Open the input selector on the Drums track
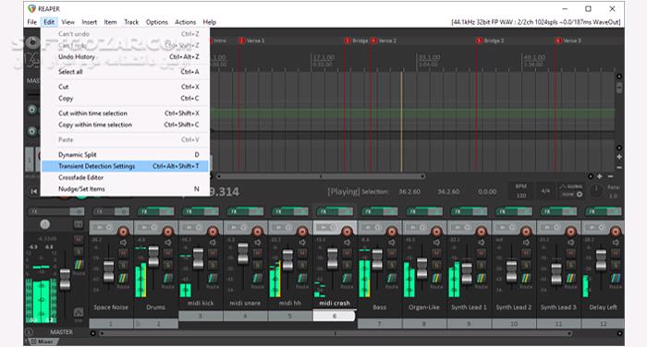The image size is (647, 347). tap(148, 227)
